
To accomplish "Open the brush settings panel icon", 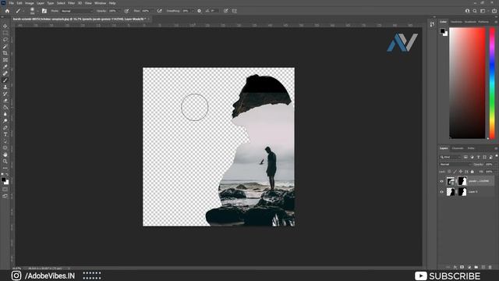I will [x=44, y=11].
